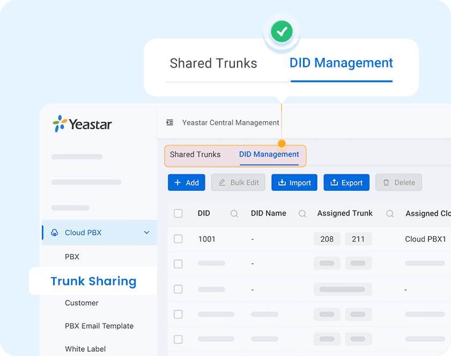451x356 pixels.
Task: Click the green checkmark badge
Action: 282,31
